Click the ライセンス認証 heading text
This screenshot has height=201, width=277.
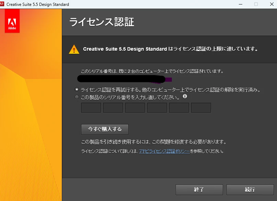tap(102, 22)
